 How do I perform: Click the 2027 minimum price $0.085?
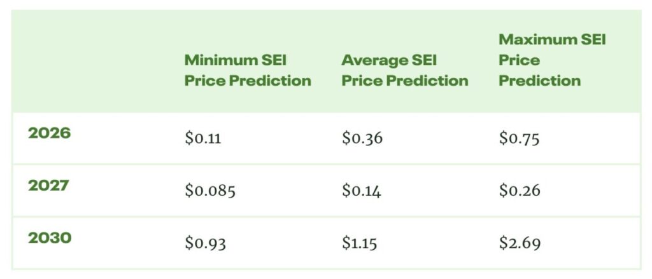coord(210,191)
